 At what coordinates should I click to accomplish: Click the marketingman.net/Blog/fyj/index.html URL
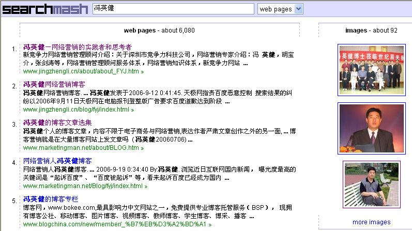pyautogui.click(x=82, y=186)
